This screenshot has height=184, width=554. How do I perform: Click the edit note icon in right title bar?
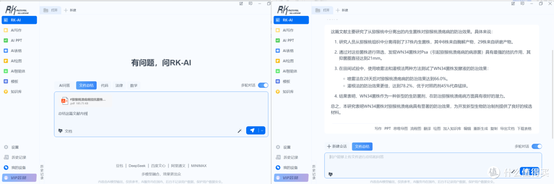pyautogui.click(x=513, y=4)
